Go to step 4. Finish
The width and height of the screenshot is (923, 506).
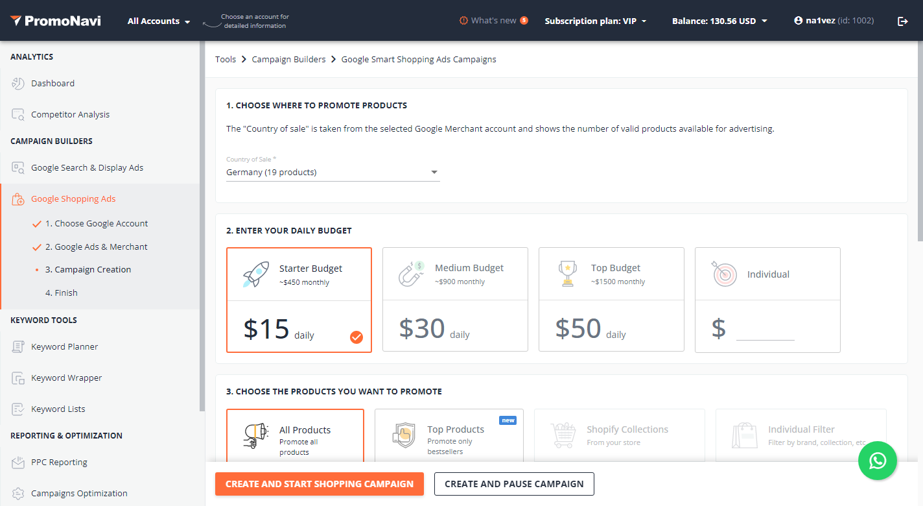pos(62,293)
